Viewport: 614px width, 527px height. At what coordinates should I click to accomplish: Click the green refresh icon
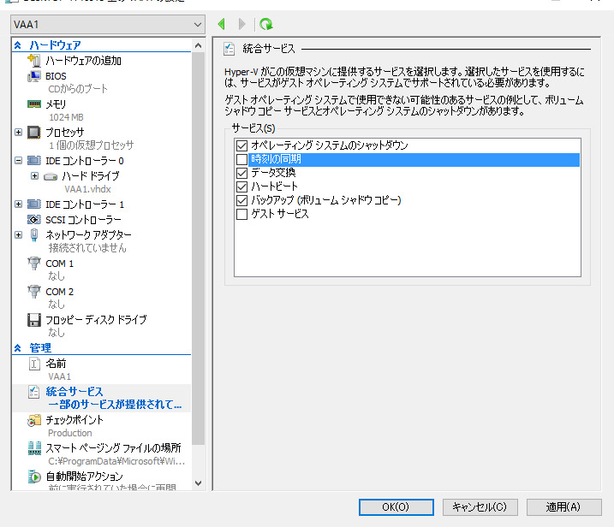266,24
